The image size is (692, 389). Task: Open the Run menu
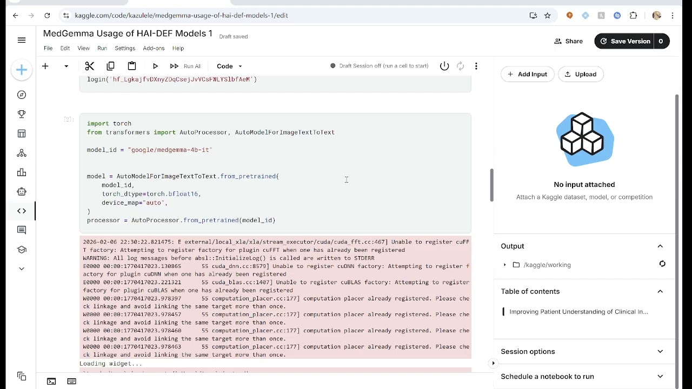[x=102, y=48]
